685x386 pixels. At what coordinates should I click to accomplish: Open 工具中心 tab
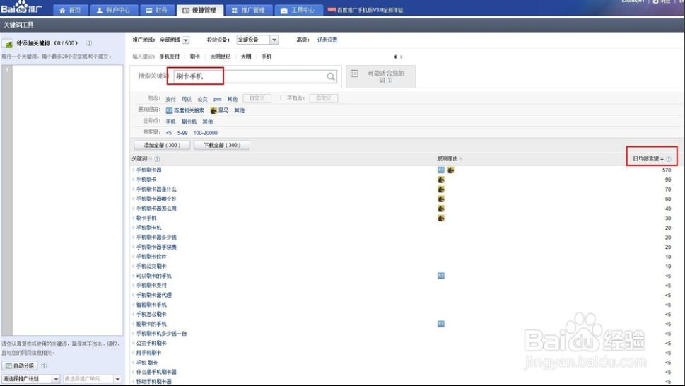click(298, 10)
